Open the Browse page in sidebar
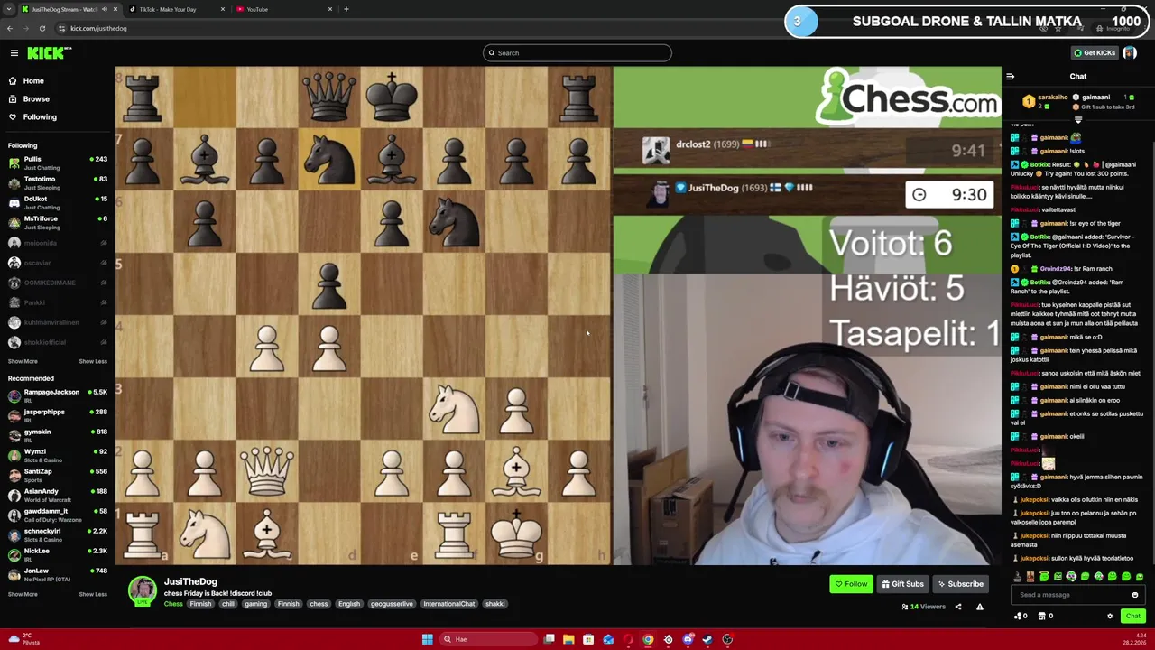 (36, 98)
